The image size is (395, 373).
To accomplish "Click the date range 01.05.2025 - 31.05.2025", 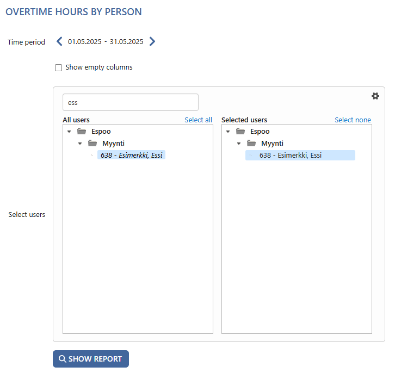I will click(x=106, y=41).
